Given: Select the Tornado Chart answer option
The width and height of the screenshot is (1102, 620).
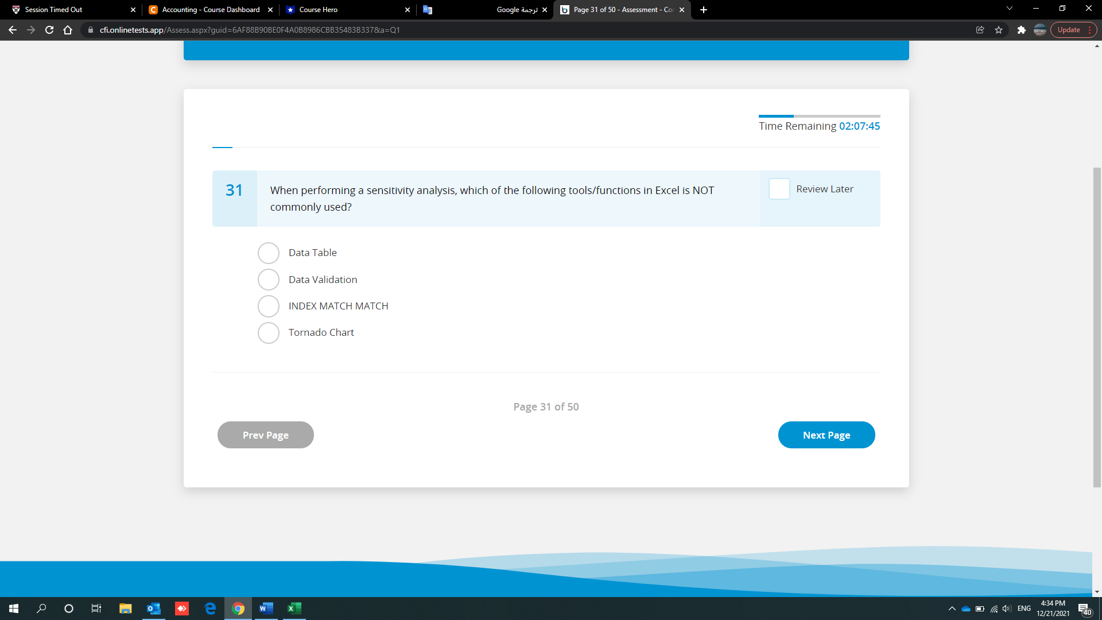Looking at the screenshot, I should 268,333.
